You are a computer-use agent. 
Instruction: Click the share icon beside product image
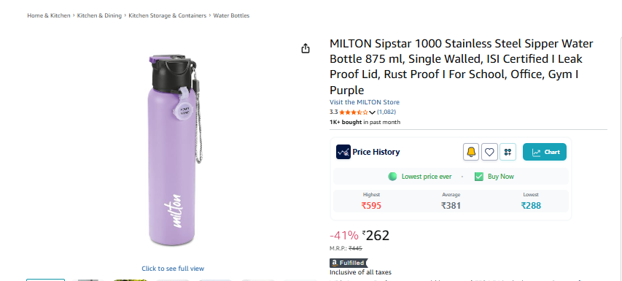point(305,48)
